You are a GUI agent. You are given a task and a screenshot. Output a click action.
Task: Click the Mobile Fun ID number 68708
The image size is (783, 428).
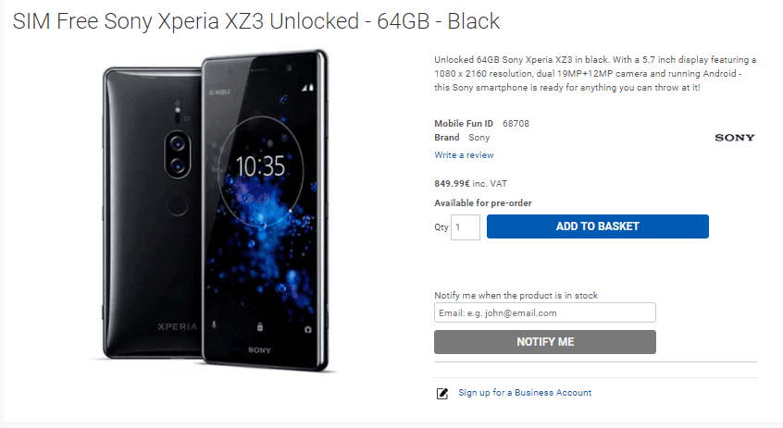tap(516, 124)
